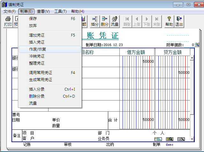
Task: Click the 删分 delete entry toolbar icon
Action: tap(104, 21)
